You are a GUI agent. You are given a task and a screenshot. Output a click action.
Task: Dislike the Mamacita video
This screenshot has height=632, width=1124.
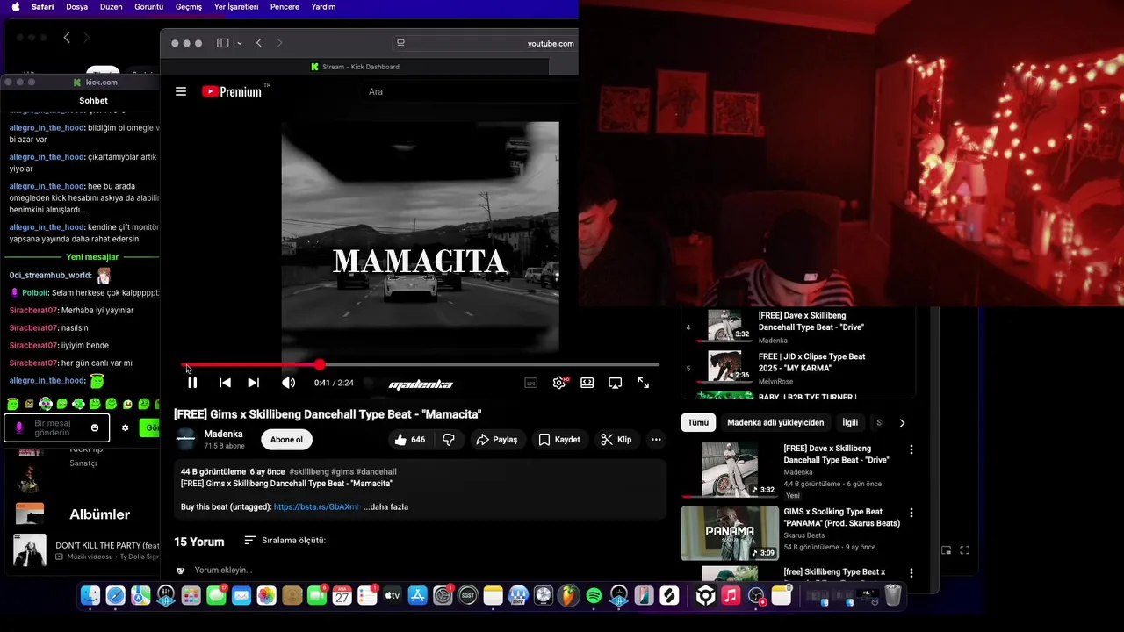click(x=449, y=440)
